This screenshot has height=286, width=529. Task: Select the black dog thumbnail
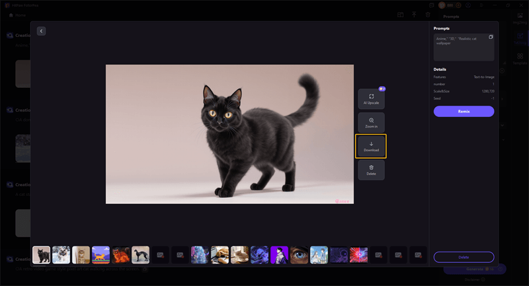point(140,255)
